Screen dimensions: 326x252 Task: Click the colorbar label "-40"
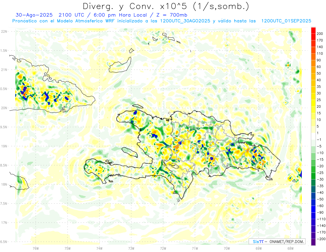point(320,192)
